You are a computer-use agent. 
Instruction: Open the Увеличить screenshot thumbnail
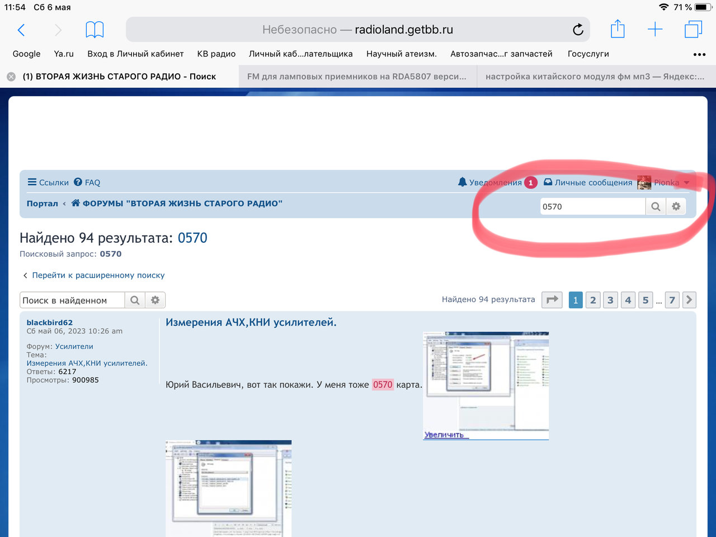486,386
